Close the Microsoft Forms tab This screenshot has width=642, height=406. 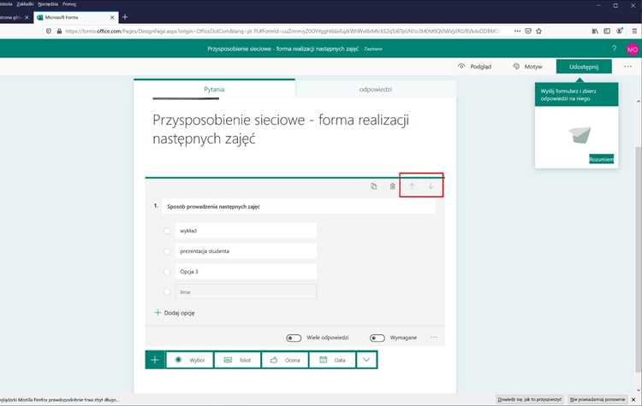(112, 18)
